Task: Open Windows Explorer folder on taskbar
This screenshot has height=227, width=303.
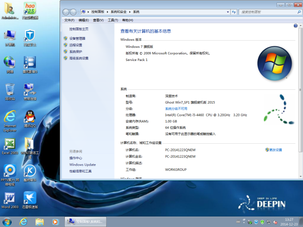Action: 40,222
